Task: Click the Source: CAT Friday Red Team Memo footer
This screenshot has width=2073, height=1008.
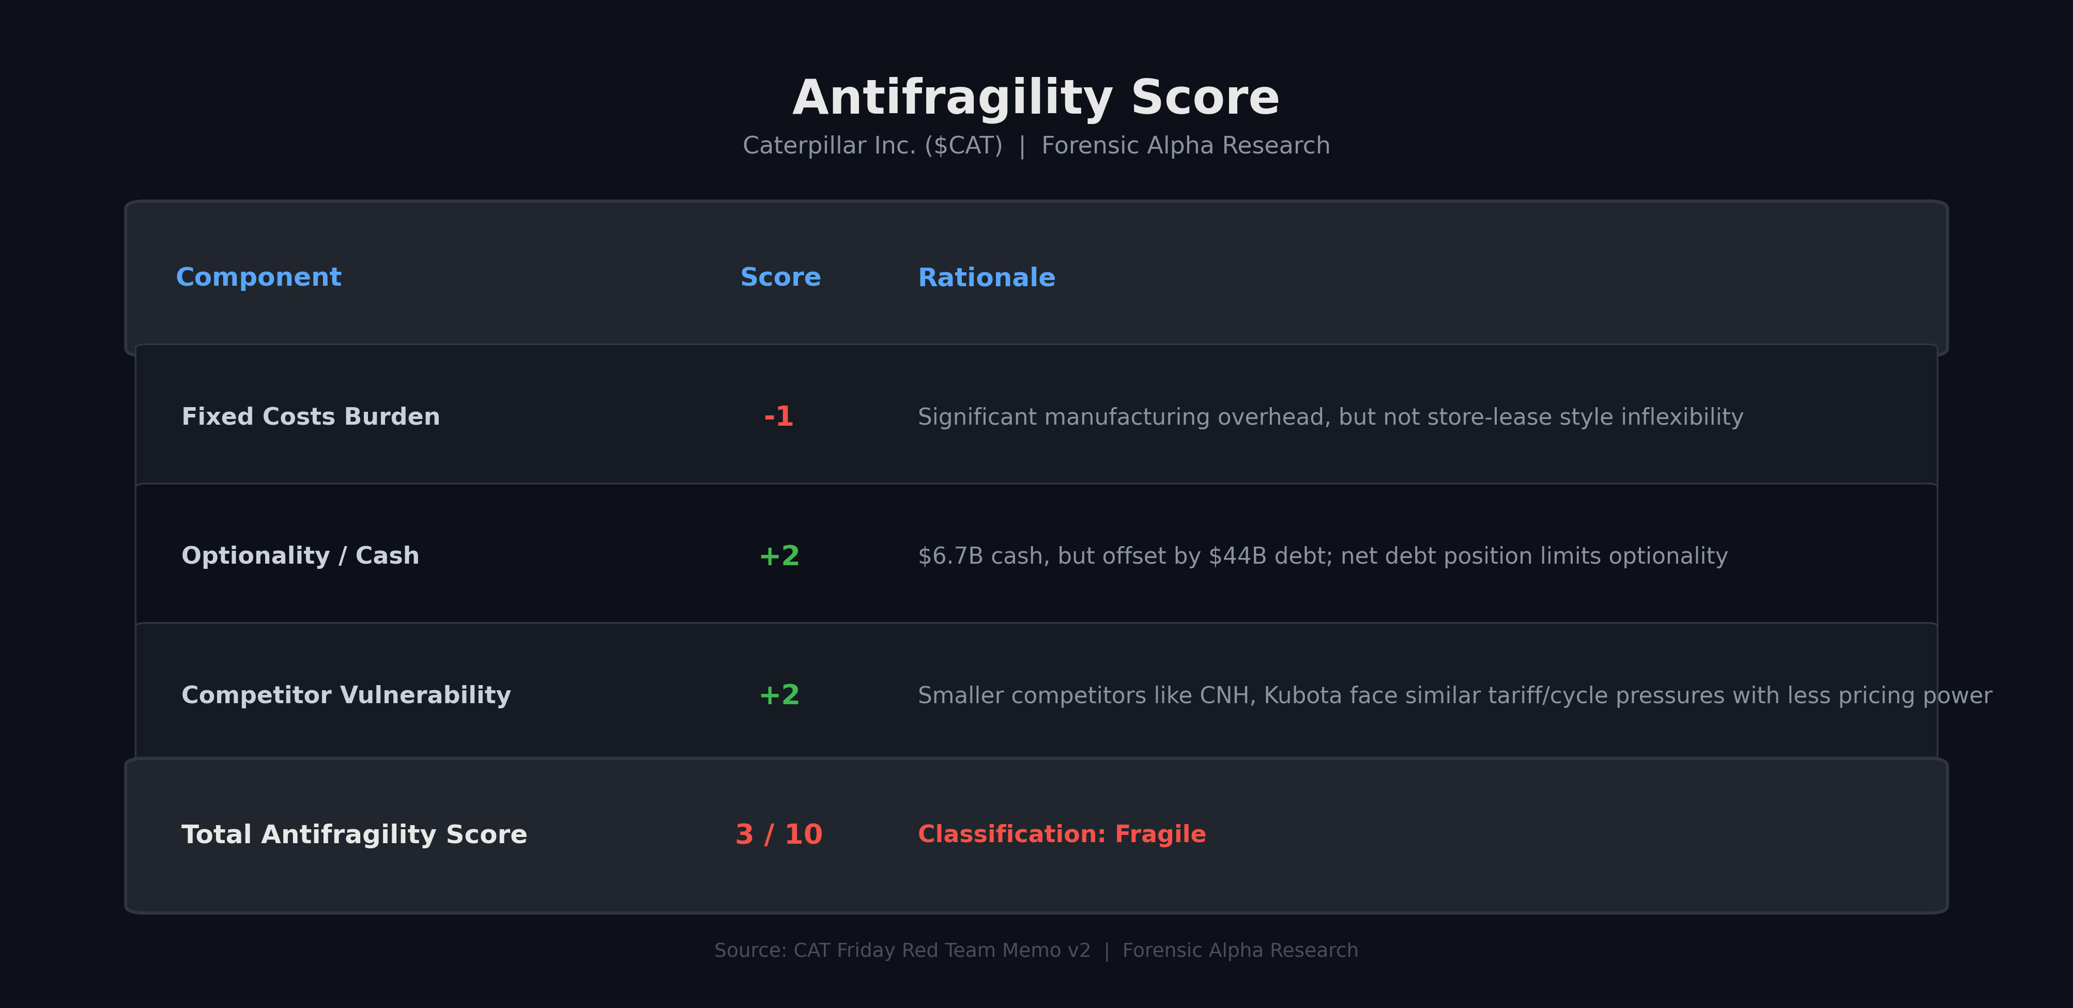Action: tap(902, 951)
